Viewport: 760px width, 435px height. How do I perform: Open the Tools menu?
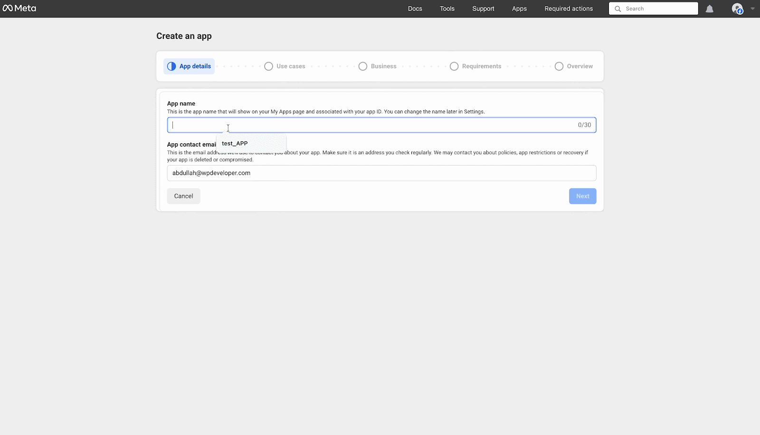(x=447, y=8)
